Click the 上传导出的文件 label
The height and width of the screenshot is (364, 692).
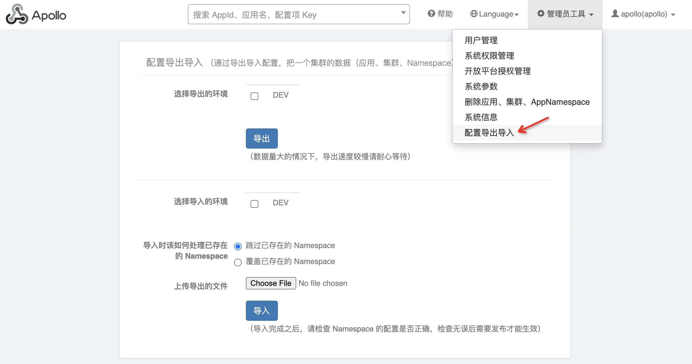(x=201, y=286)
